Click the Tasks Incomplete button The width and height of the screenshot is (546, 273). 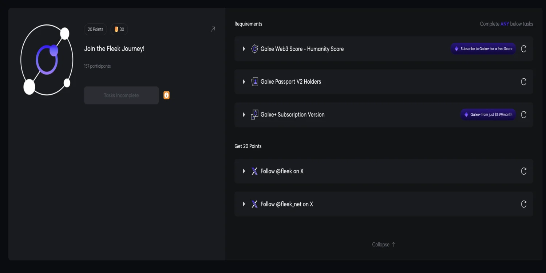pos(121,95)
